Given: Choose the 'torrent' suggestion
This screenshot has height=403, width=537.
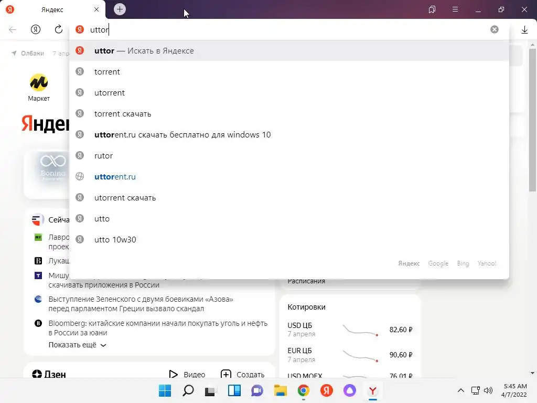Looking at the screenshot, I should (289, 71).
